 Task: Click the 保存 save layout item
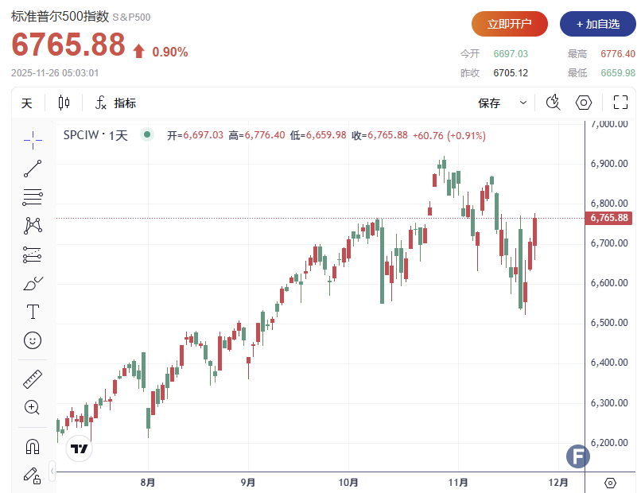click(489, 103)
